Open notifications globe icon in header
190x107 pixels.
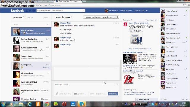pos(34,11)
